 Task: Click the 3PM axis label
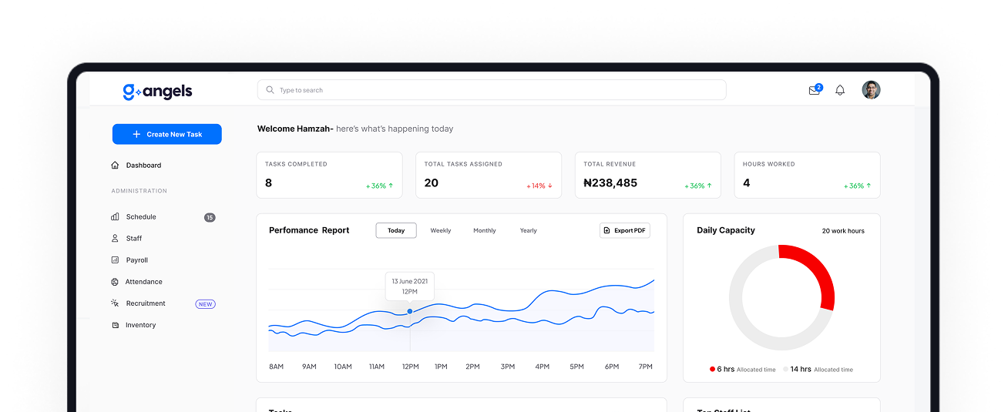pyautogui.click(x=508, y=367)
